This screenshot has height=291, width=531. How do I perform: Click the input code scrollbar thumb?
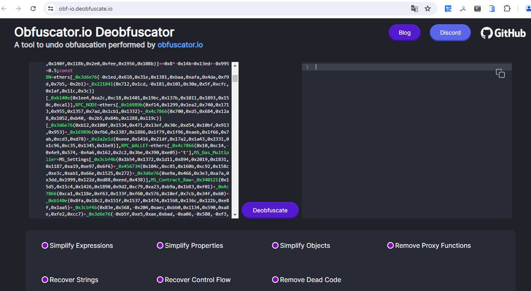pos(235,78)
